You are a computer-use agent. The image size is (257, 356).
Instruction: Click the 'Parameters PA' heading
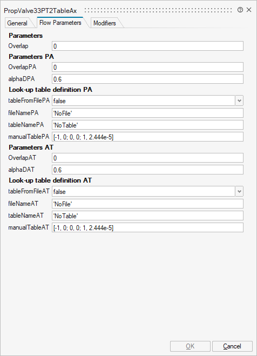31,57
